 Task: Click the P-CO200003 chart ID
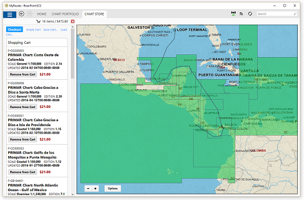pos(15,50)
